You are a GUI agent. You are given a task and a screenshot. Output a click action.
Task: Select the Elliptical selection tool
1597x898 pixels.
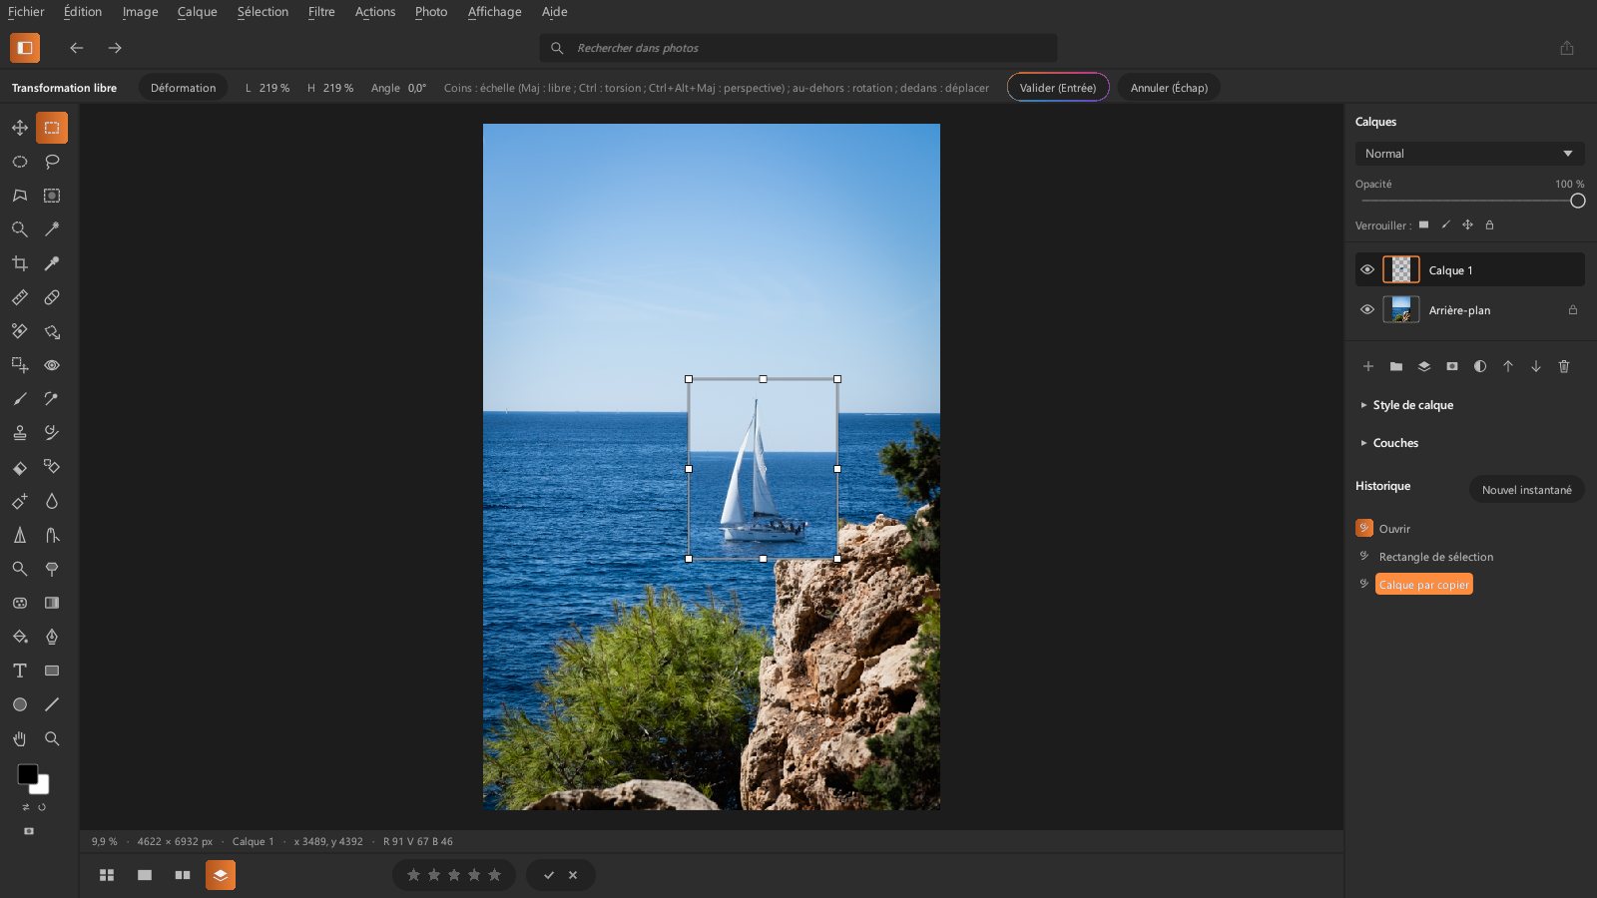[x=20, y=162]
